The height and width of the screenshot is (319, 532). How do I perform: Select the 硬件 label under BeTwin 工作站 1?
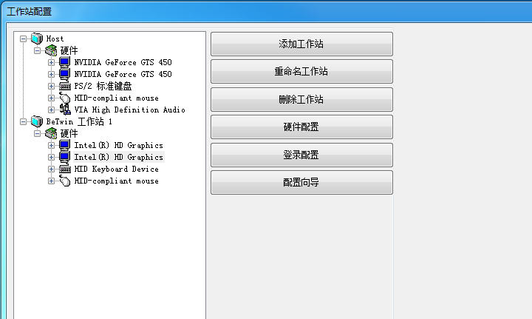69,133
